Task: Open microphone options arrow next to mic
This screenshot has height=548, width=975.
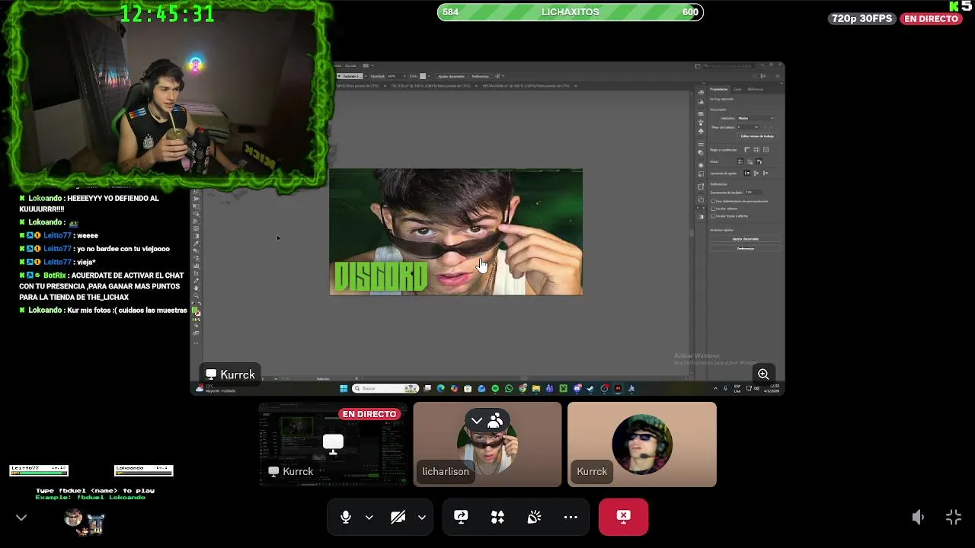Action: click(x=369, y=518)
